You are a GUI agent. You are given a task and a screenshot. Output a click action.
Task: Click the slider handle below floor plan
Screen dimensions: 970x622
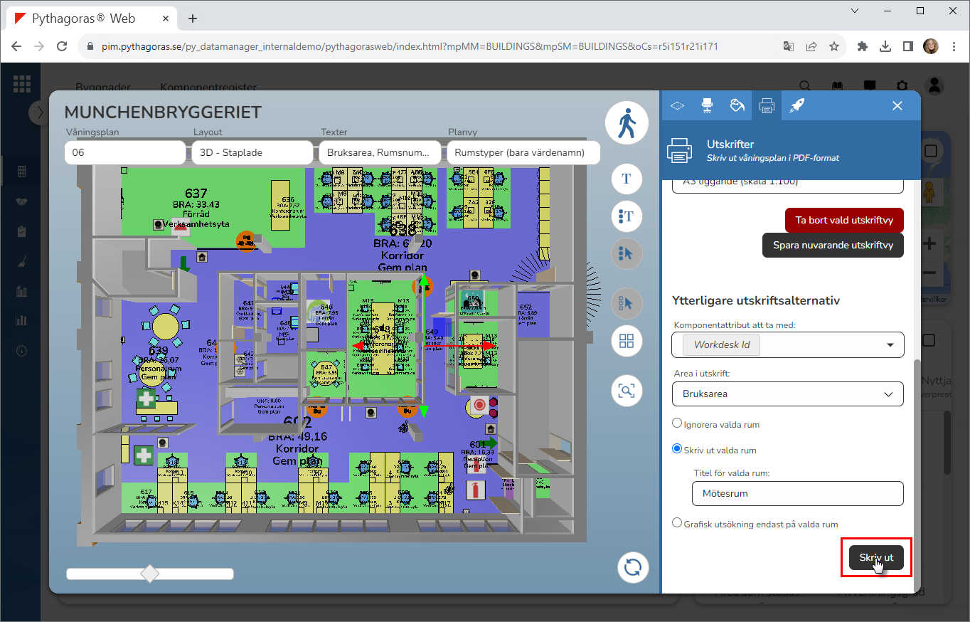150,574
